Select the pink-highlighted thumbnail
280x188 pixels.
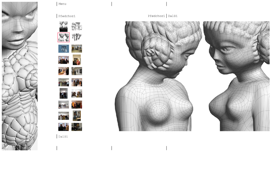point(63,38)
